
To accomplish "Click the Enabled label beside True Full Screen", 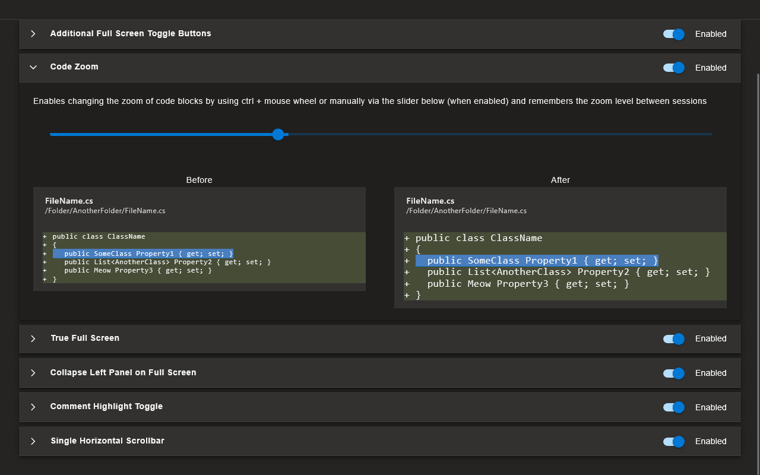I will click(711, 338).
